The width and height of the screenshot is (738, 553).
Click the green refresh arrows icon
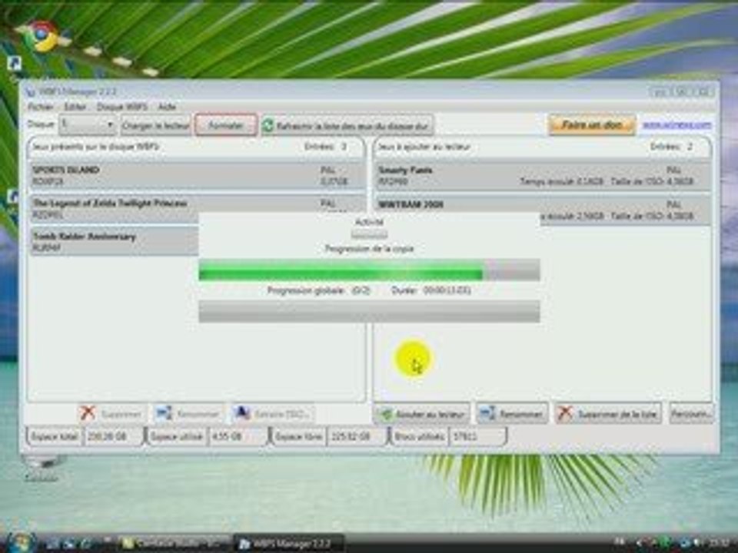pos(268,125)
